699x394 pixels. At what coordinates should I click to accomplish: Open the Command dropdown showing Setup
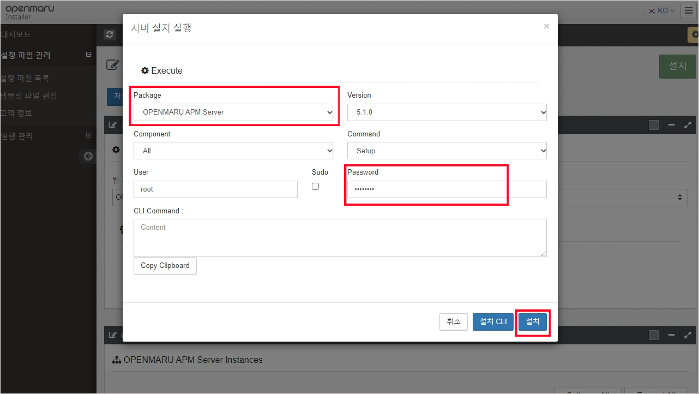point(447,151)
